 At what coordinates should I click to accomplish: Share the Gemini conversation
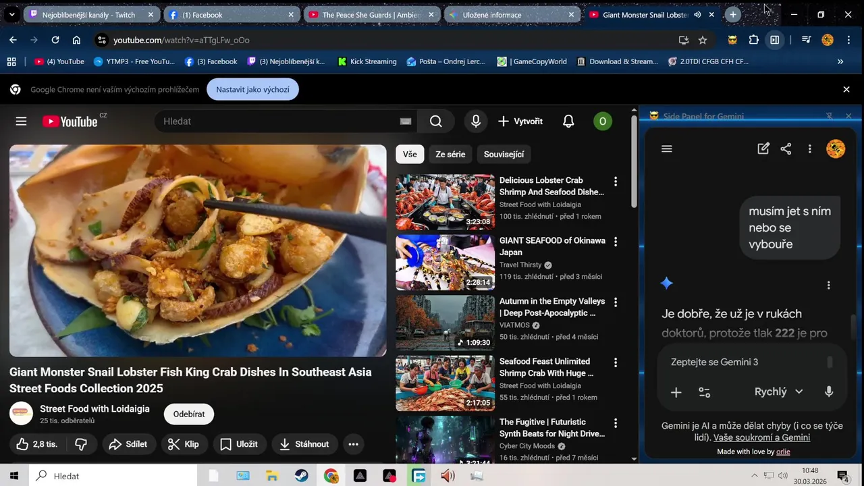786,149
